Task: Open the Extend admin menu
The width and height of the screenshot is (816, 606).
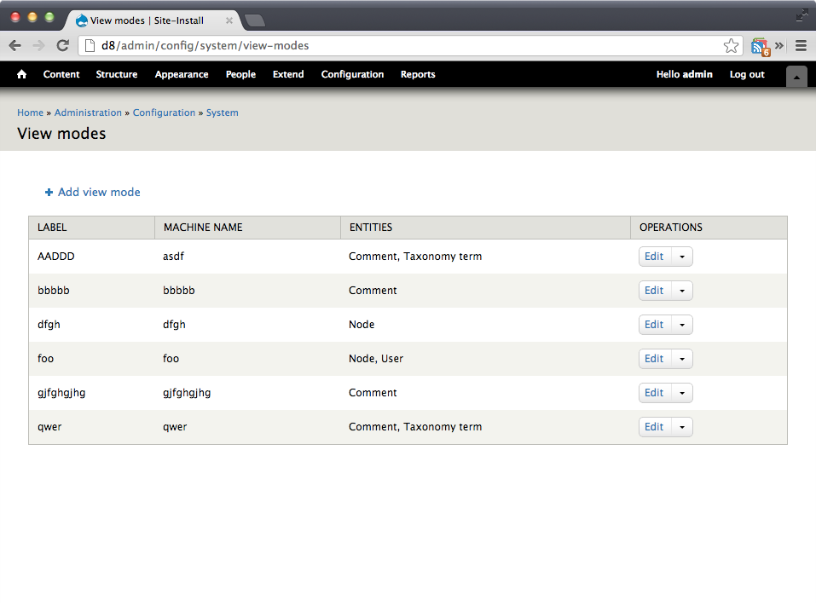Action: coord(288,74)
